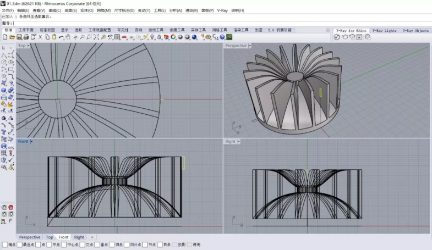Switch to the V-Ray Lights tab
This screenshot has width=432, height=250.
(384, 31)
